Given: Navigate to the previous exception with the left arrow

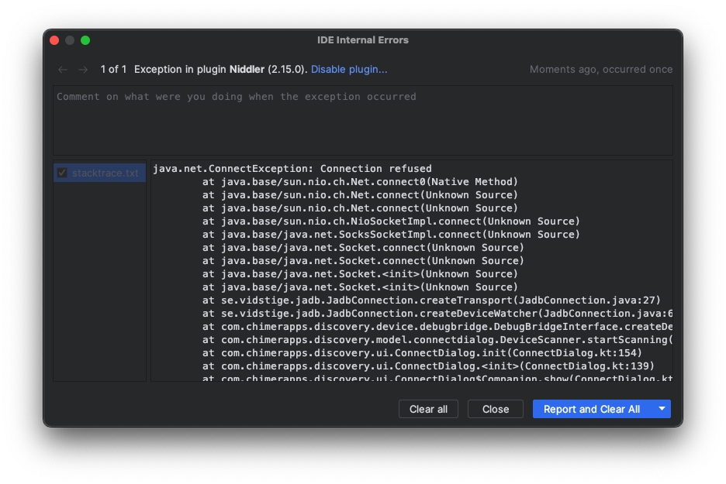Looking at the screenshot, I should pos(62,69).
